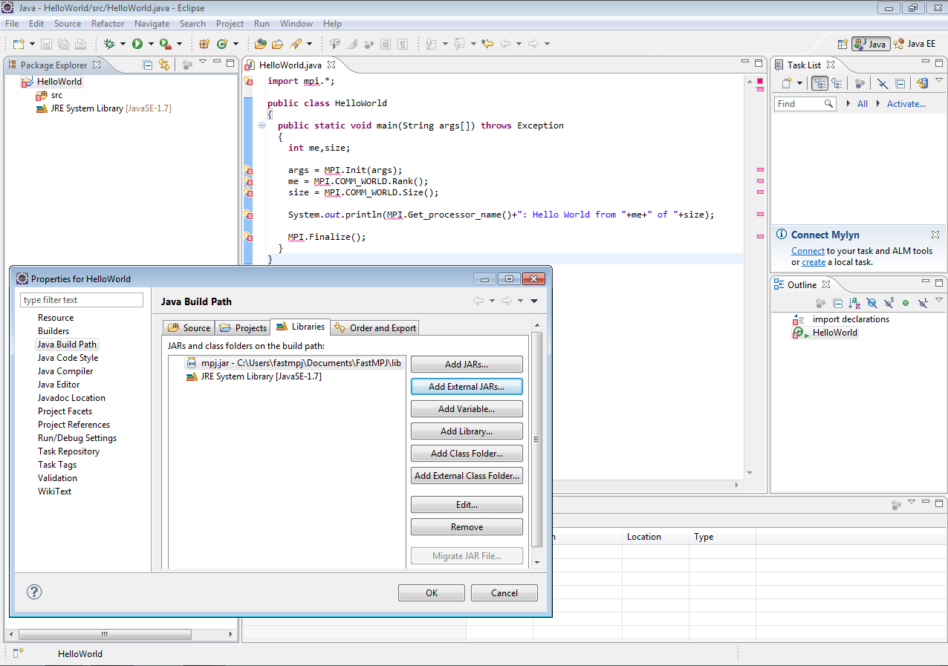Click the Open Type toolbar icon
The width and height of the screenshot is (948, 666).
tap(260, 44)
